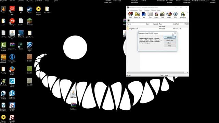Click the Info toolbar icon in WinRAR

click(x=175, y=15)
